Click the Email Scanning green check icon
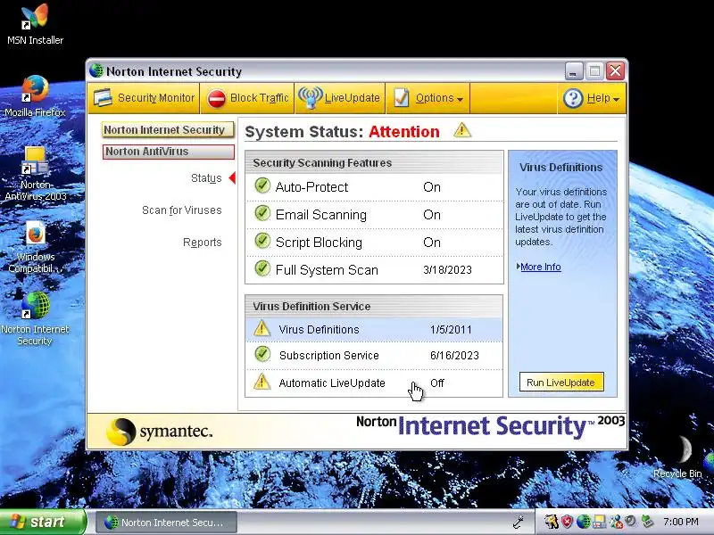 (262, 213)
